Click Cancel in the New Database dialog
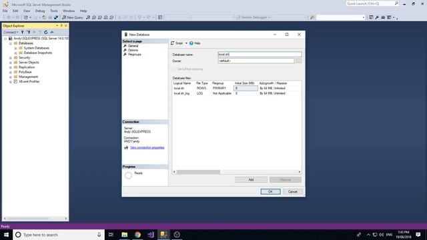This screenshot has width=427, height=240. (293, 191)
